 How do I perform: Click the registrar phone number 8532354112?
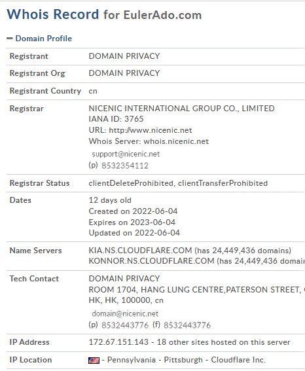pyautogui.click(x=125, y=166)
